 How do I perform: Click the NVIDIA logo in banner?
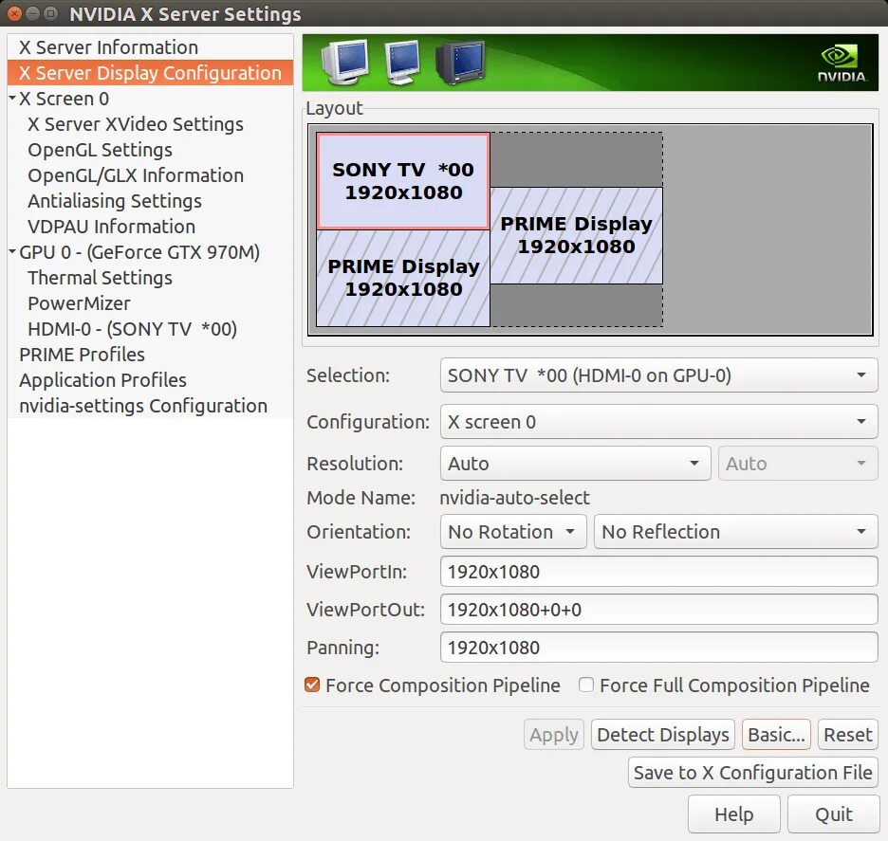click(x=842, y=64)
